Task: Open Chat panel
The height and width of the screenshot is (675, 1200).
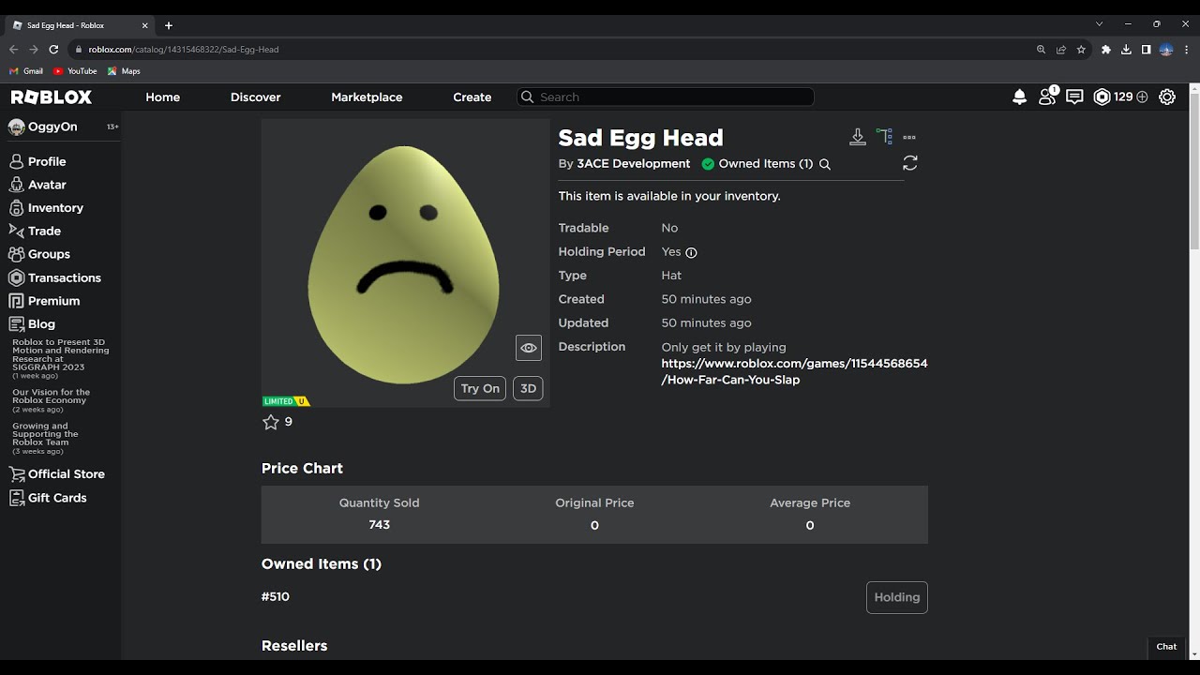Action: pyautogui.click(x=1166, y=647)
